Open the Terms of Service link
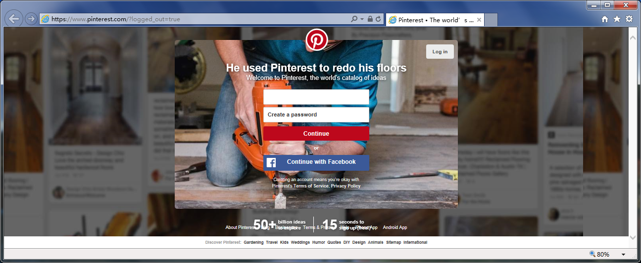Screen dimensions: 641x263 pos(311,186)
